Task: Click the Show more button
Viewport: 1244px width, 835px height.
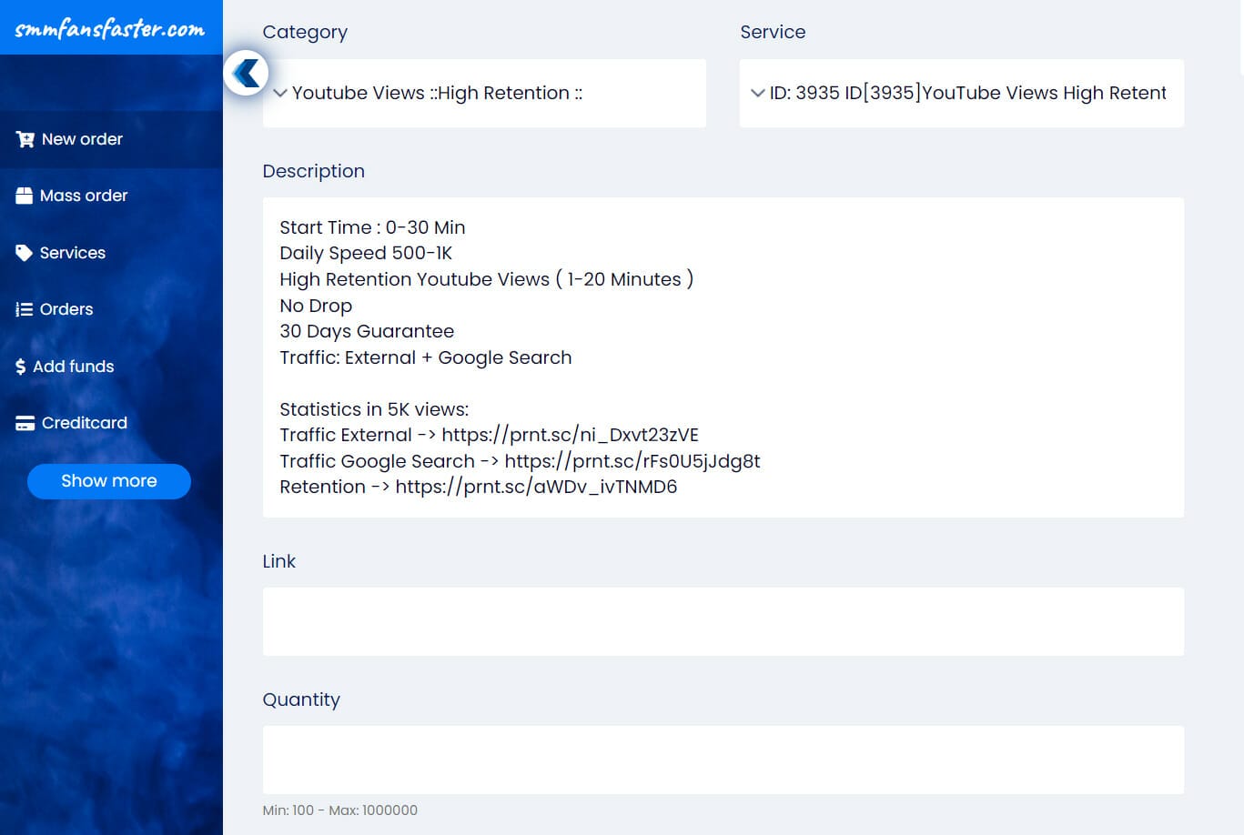Action: (x=109, y=481)
